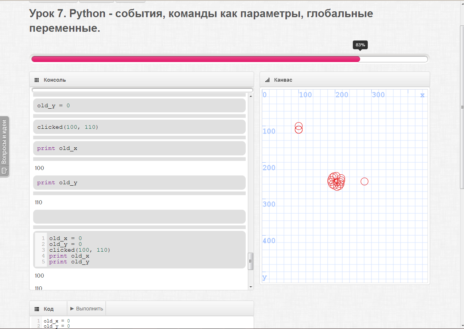Click the list icon in the Код tab

pos(37,309)
